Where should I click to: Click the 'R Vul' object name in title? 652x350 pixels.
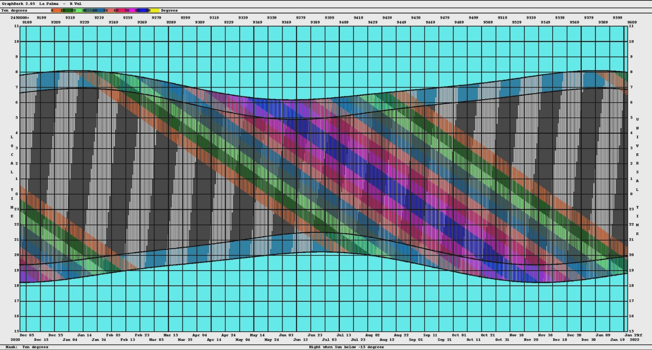(76, 4)
